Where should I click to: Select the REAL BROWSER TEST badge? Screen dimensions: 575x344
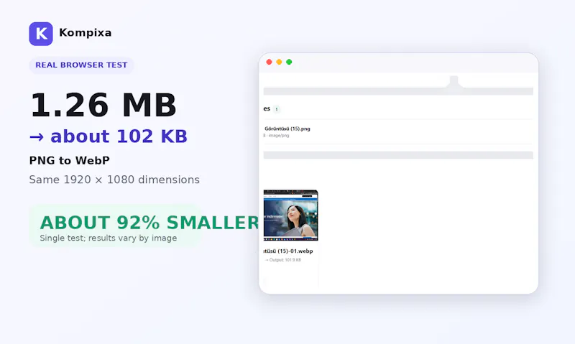(x=81, y=65)
